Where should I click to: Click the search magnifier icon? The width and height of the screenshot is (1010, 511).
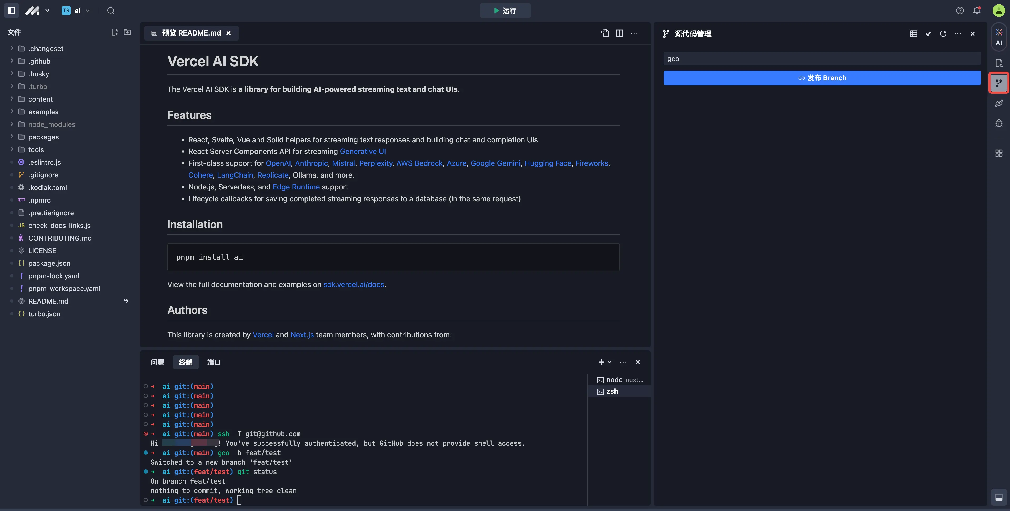click(x=111, y=11)
